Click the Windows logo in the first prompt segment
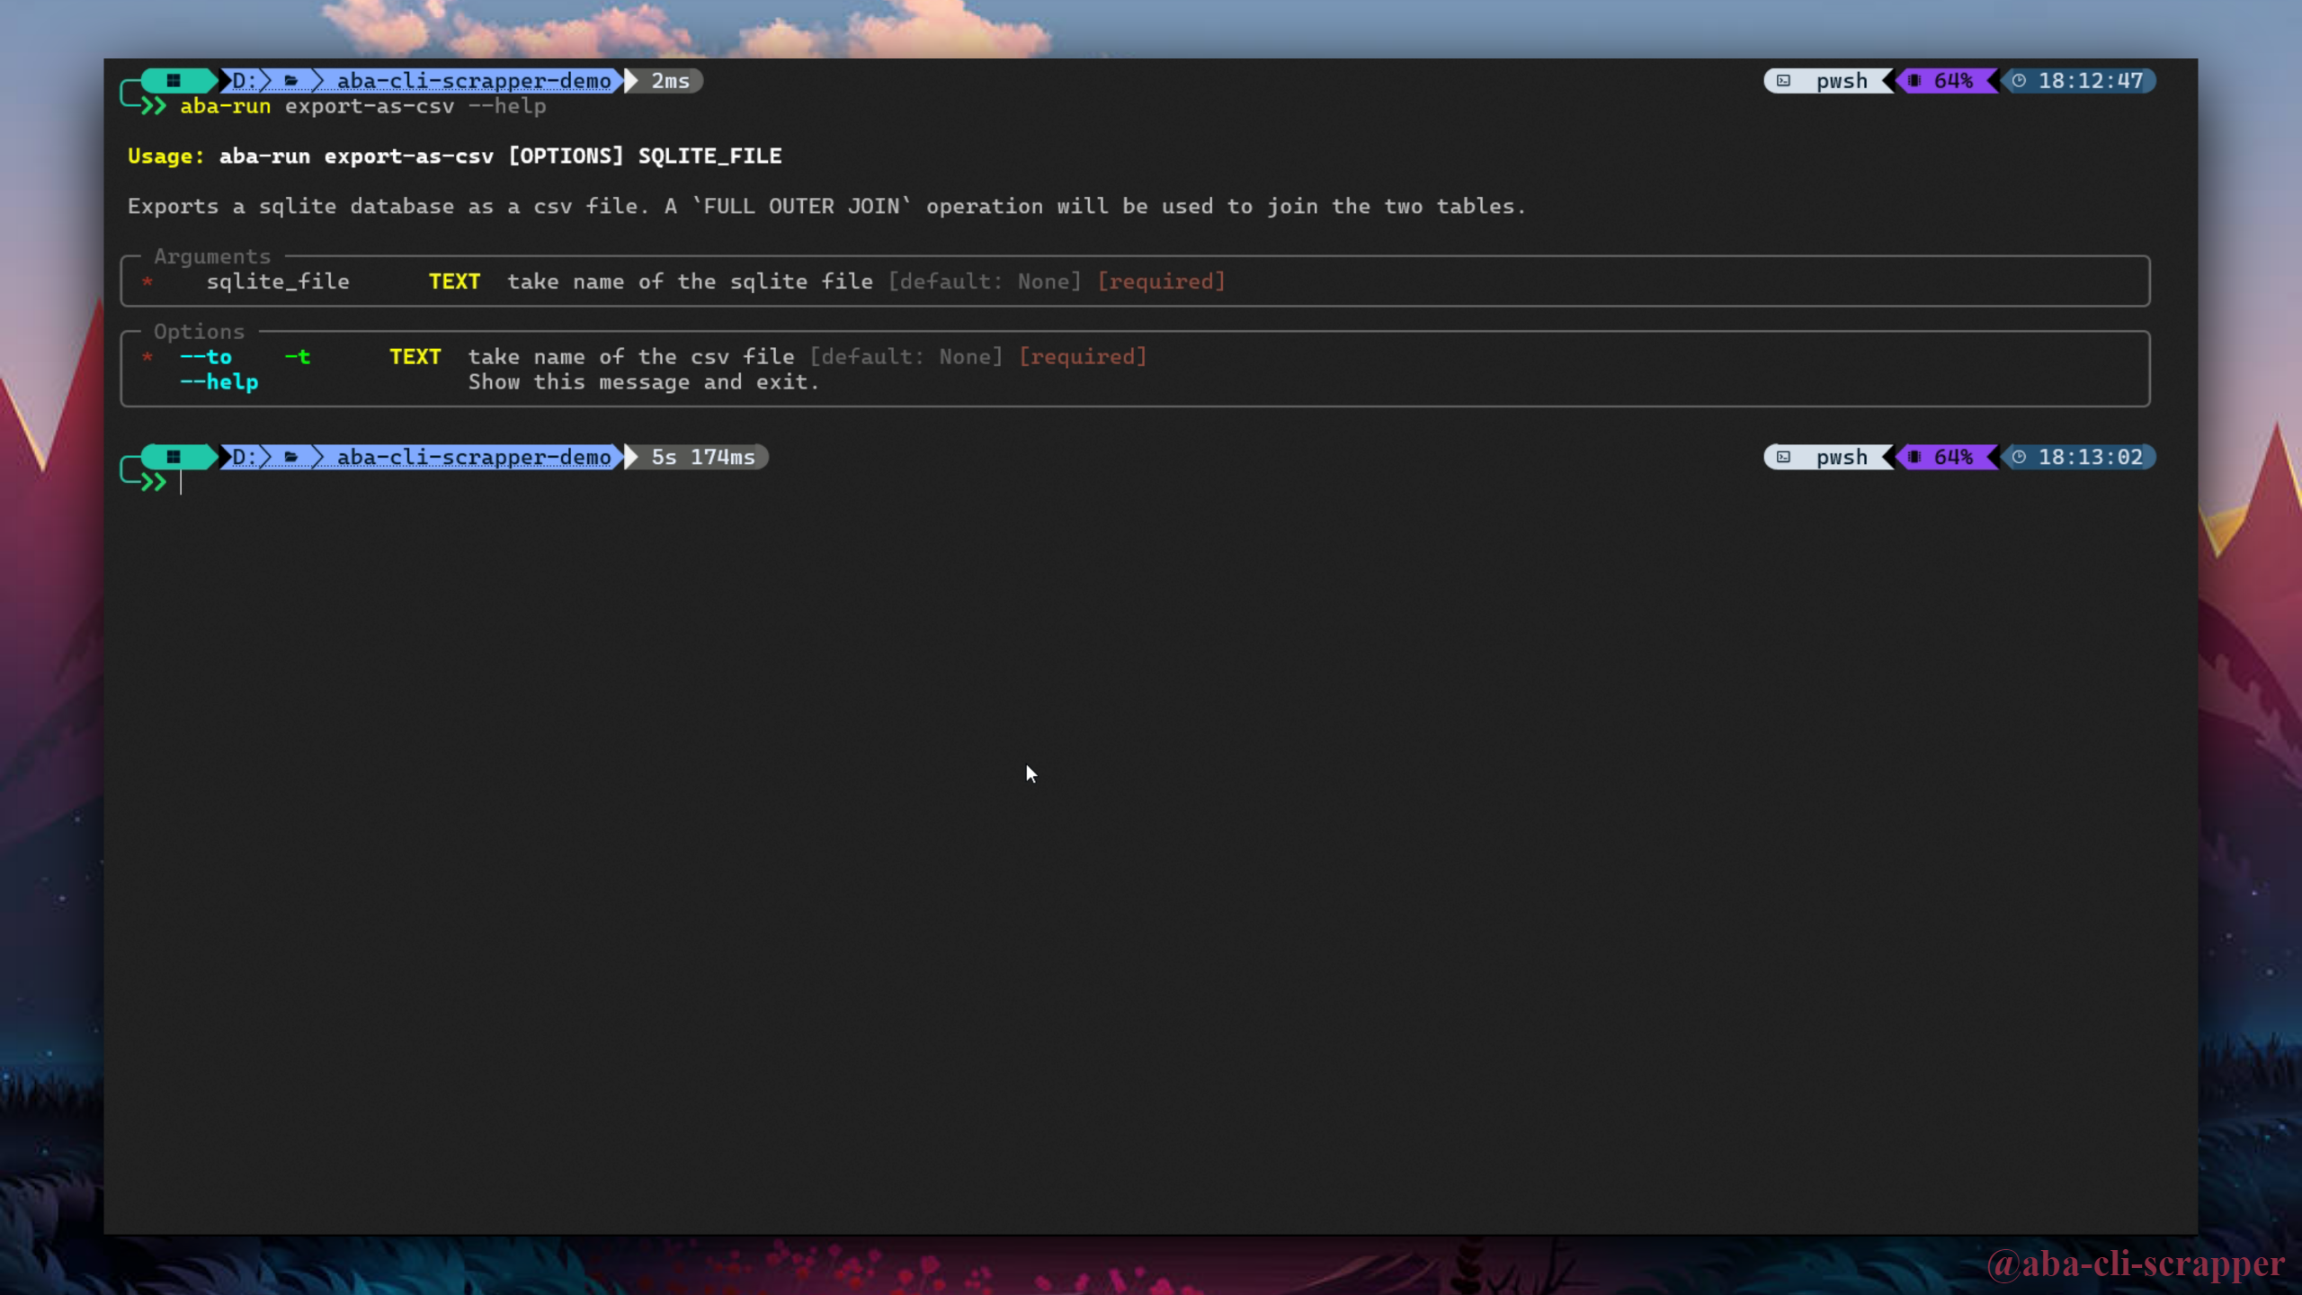This screenshot has width=2302, height=1295. (x=174, y=80)
